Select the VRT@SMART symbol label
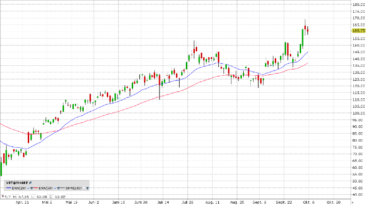The image size is (367, 206). pyautogui.click(x=17, y=183)
